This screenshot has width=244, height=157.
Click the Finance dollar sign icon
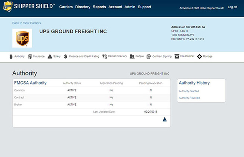pyautogui.click(x=66, y=57)
